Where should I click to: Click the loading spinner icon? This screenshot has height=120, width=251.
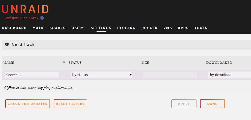pos(6,88)
